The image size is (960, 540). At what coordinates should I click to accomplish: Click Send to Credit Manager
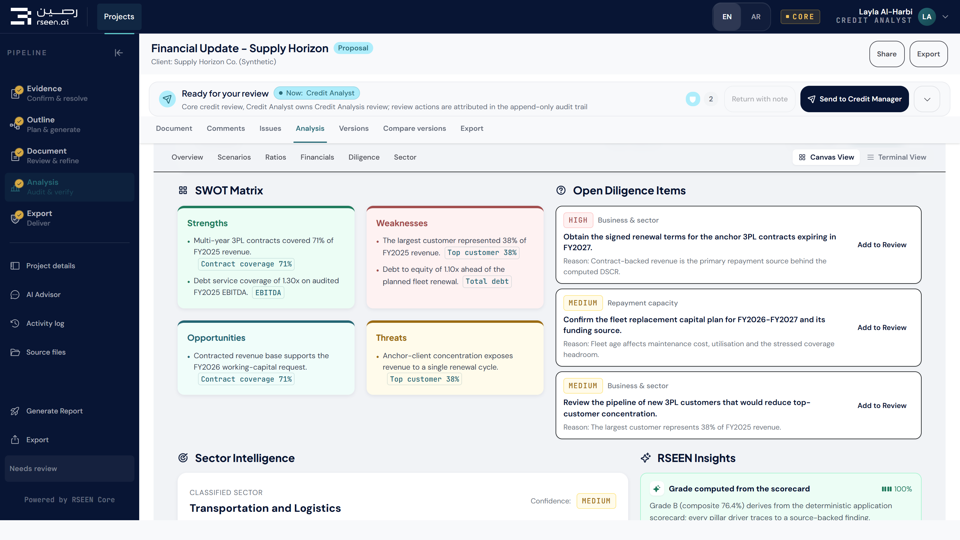(854, 99)
